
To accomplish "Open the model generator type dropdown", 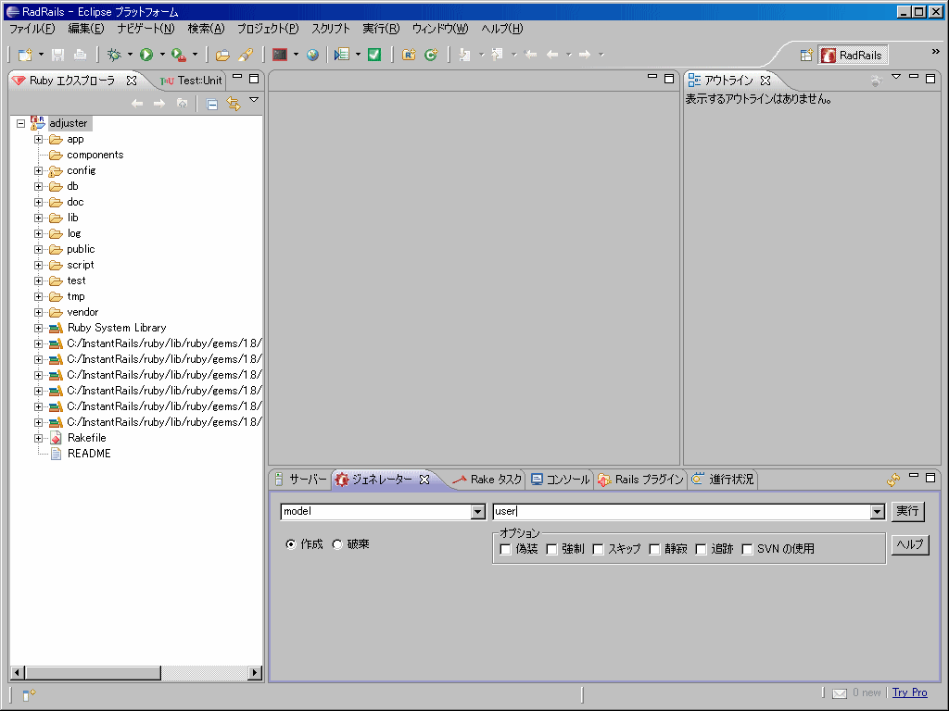I will (x=477, y=512).
